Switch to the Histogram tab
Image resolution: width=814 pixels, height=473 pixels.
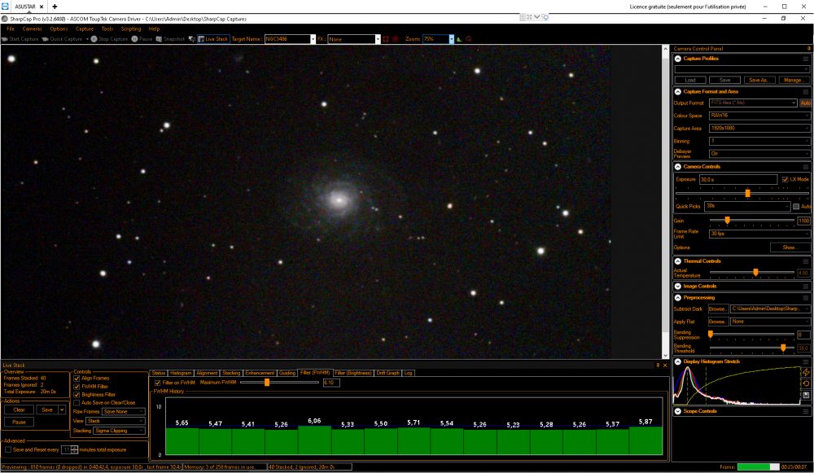[x=181, y=373]
